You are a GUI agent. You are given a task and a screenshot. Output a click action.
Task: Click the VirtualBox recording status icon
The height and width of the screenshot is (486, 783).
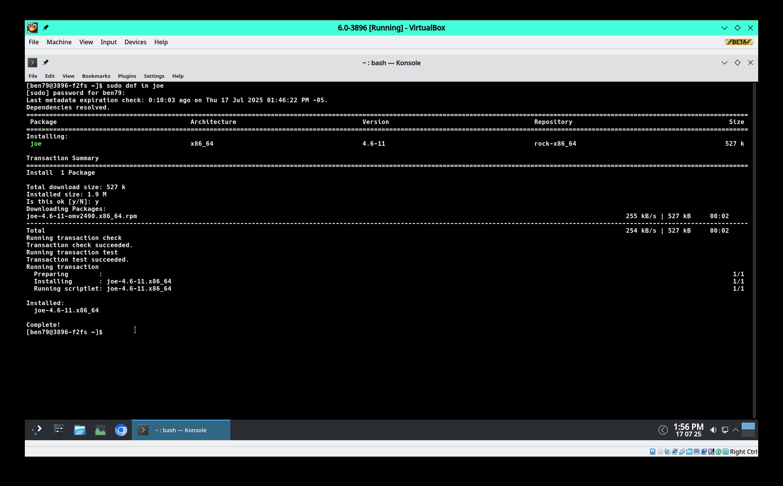704,452
